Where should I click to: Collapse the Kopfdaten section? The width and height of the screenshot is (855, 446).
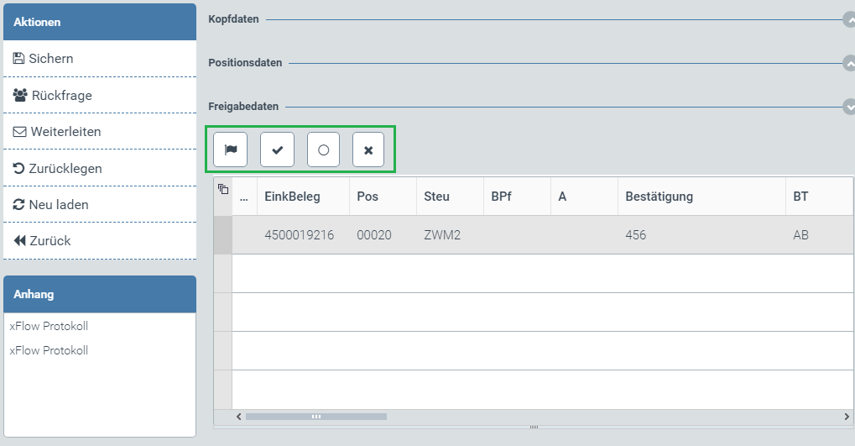pos(848,19)
